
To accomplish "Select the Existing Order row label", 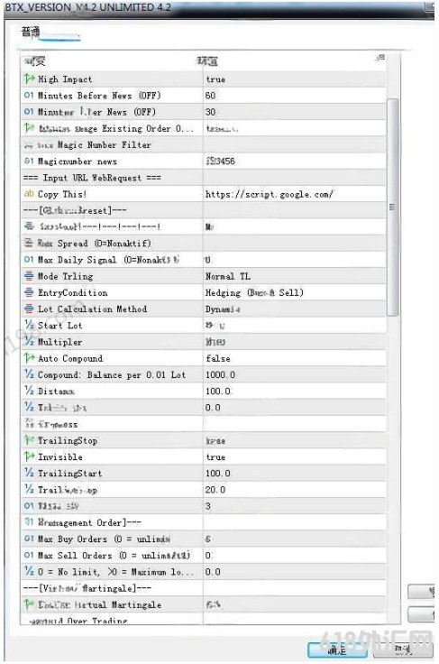I will tap(116, 128).
